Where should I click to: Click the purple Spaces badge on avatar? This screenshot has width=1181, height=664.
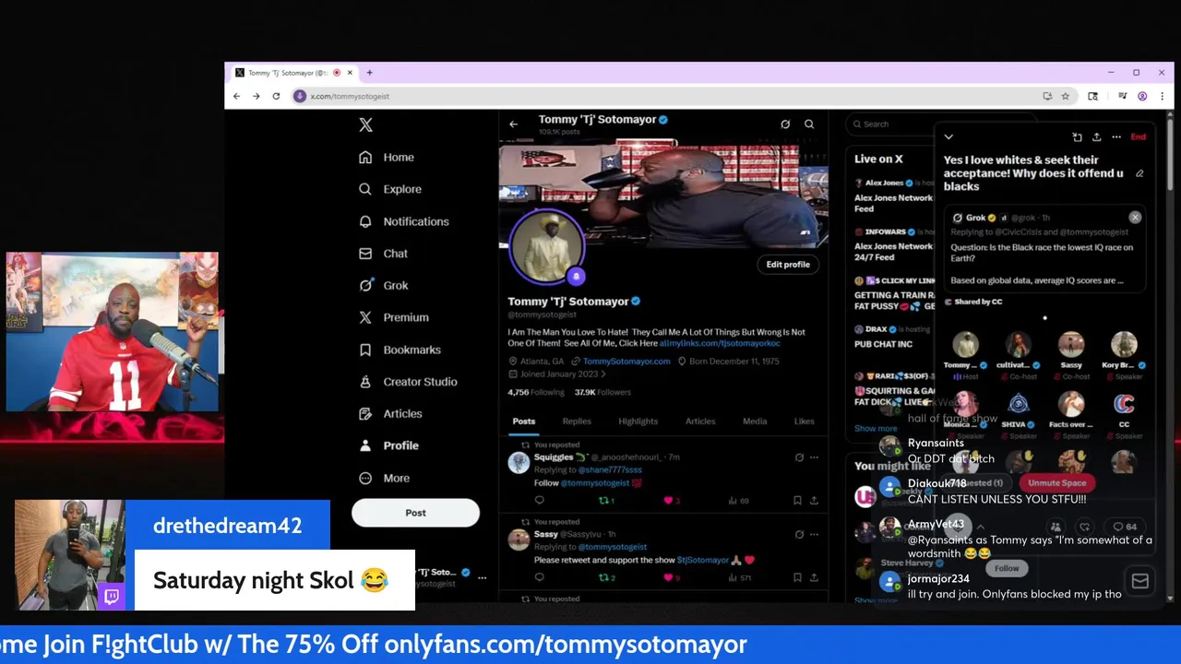(576, 275)
